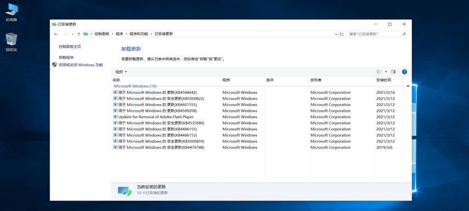The height and width of the screenshot is (211, 469).
Task: Go back with the left arrow button
Action: pyautogui.click(x=55, y=34)
